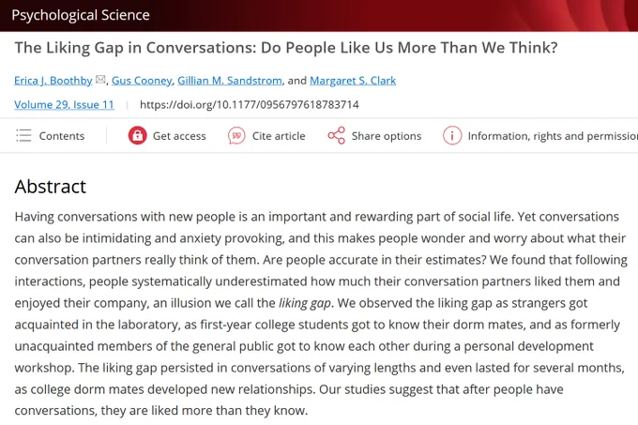Click the article title heading

click(286, 48)
